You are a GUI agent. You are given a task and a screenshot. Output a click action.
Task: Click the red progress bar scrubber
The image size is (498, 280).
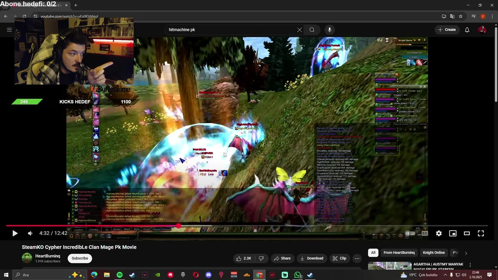click(x=178, y=226)
